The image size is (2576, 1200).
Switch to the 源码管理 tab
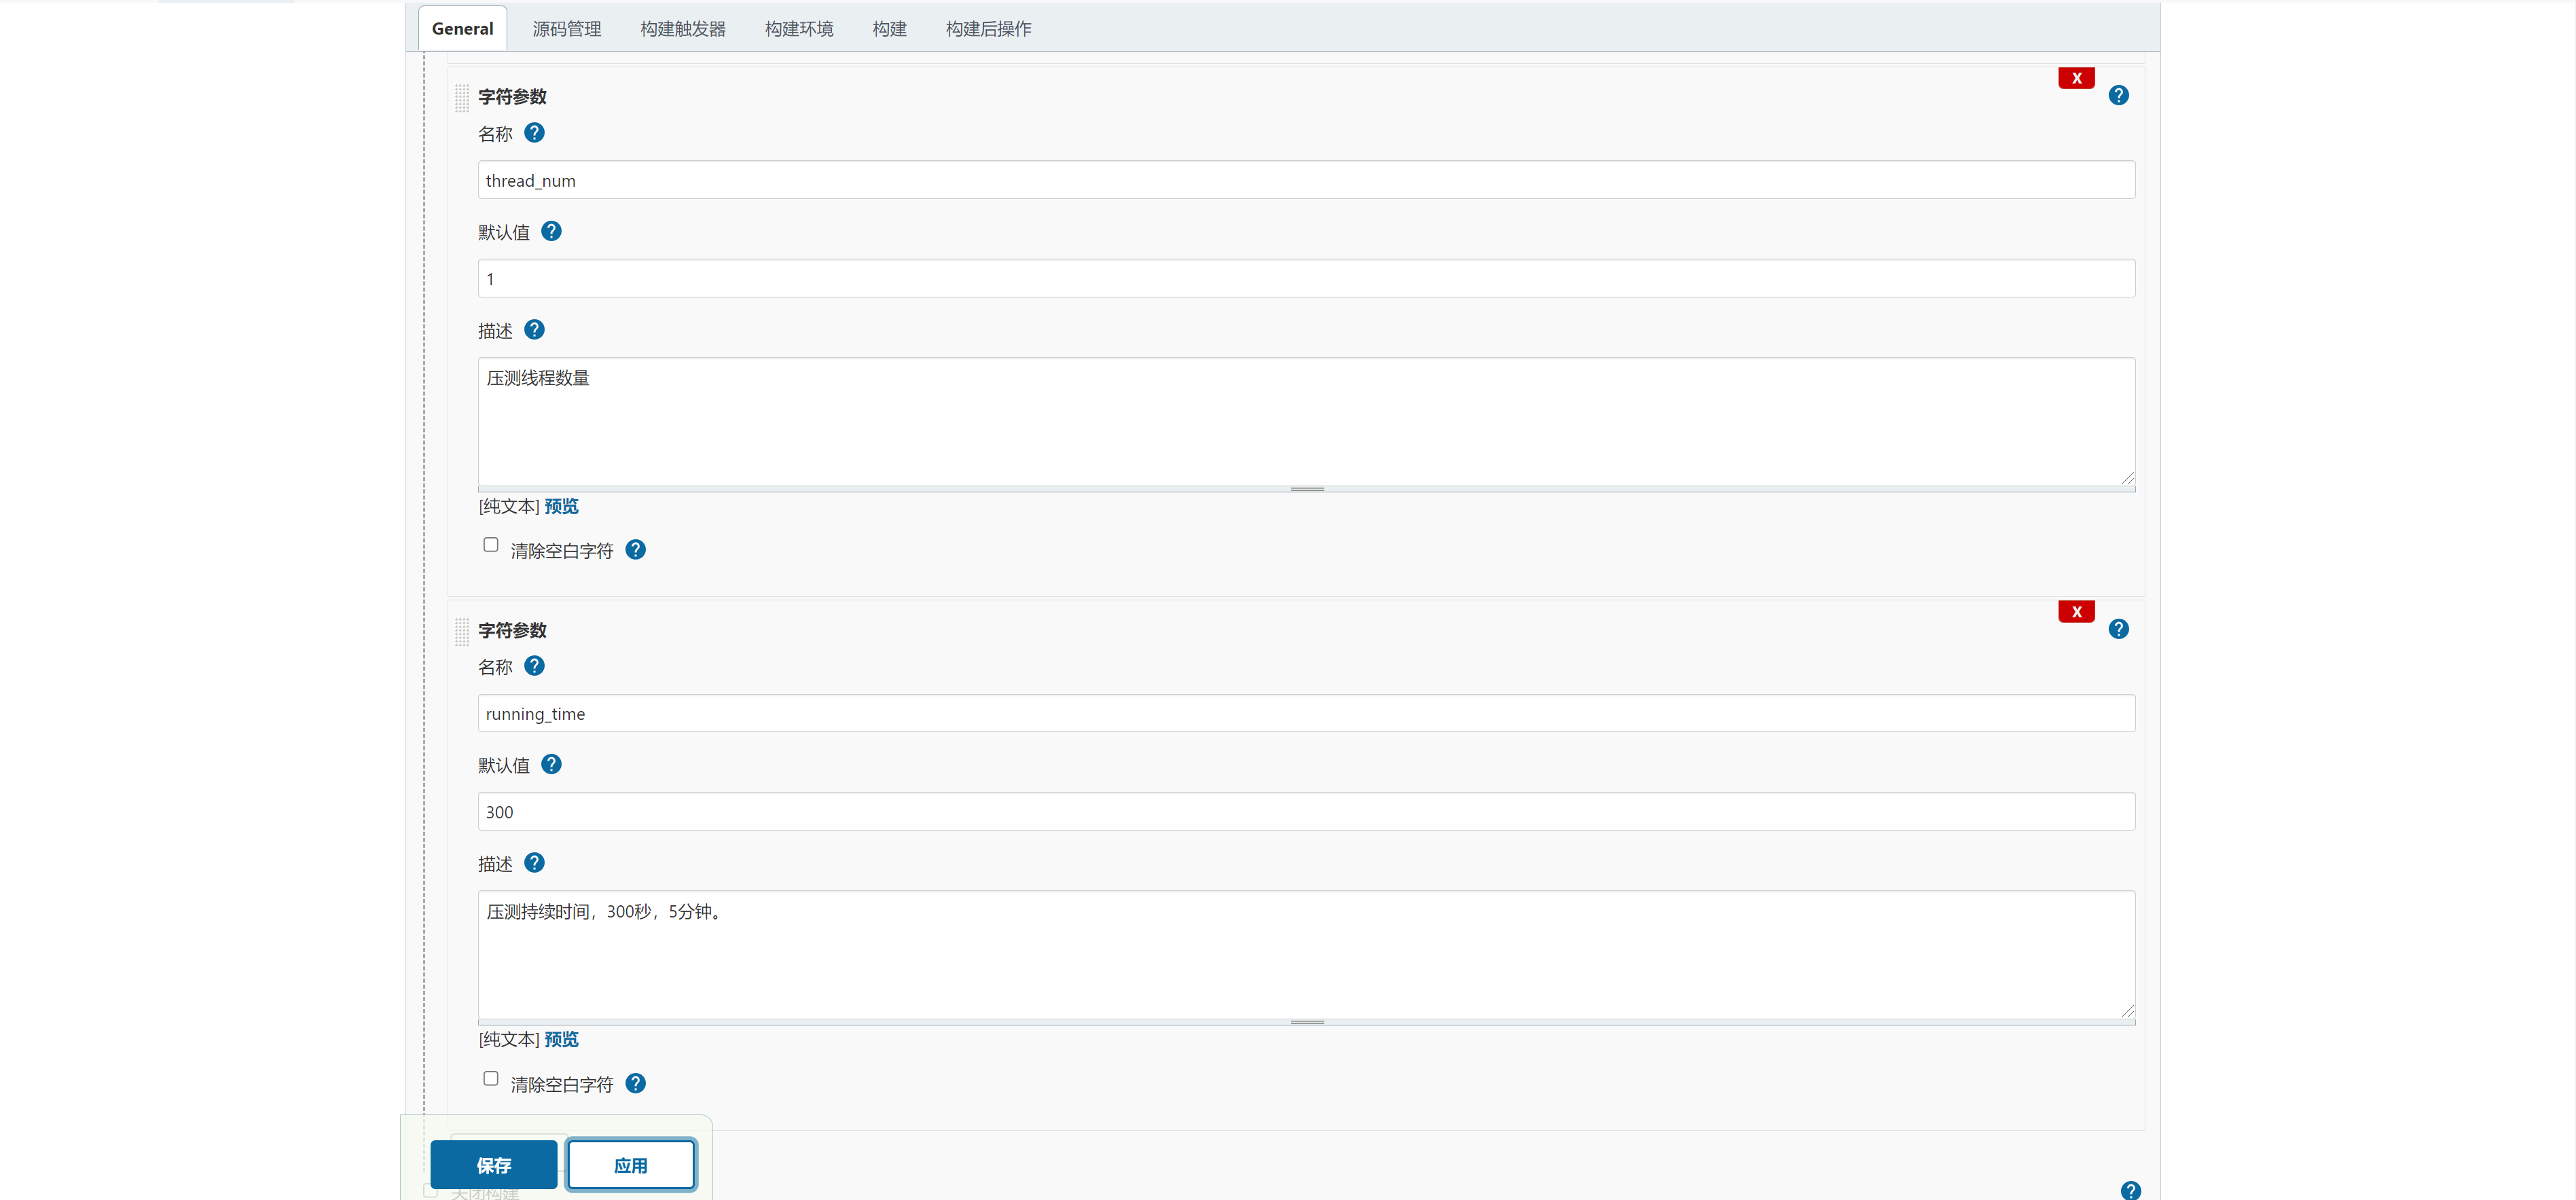coord(567,29)
